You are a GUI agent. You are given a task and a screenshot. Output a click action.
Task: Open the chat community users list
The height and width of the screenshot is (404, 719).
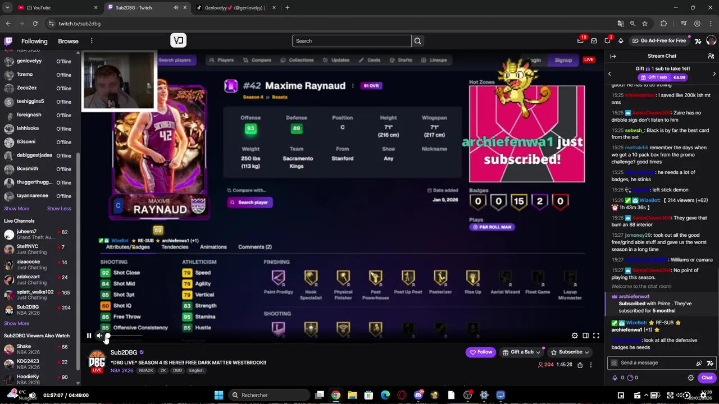coord(711,56)
